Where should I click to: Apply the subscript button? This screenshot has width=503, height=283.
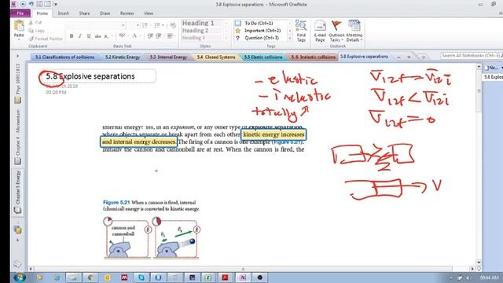coord(106,36)
